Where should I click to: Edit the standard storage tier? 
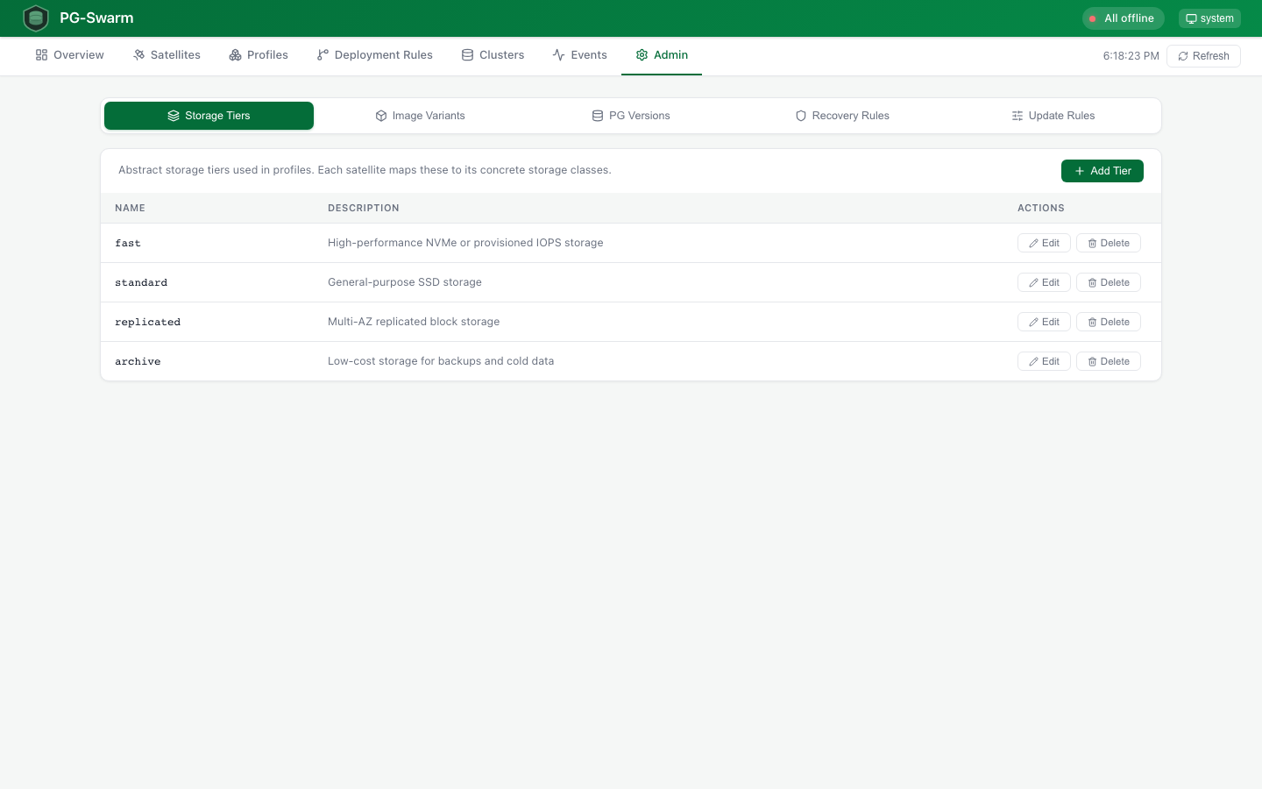pyautogui.click(x=1044, y=282)
